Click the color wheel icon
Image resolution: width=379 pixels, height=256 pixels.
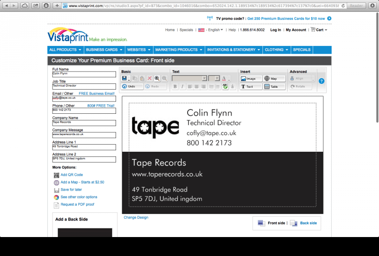pos(56,197)
